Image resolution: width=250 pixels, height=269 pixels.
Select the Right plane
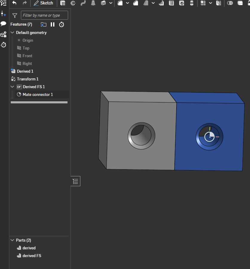27,63
